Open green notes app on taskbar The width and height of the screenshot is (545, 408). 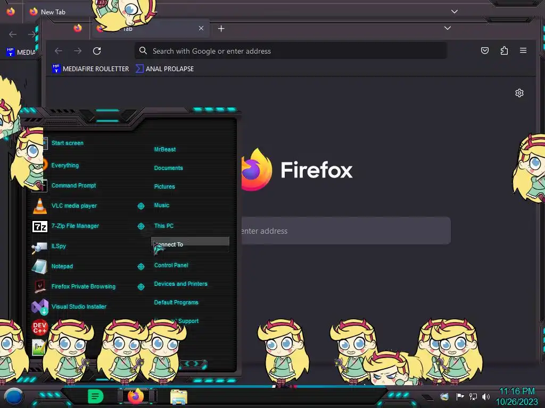click(x=95, y=396)
